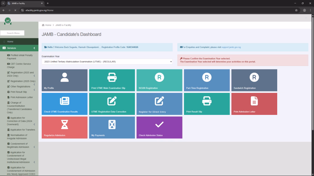Select Home in the sidebar menu
The image size is (314, 176).
tap(10, 42)
